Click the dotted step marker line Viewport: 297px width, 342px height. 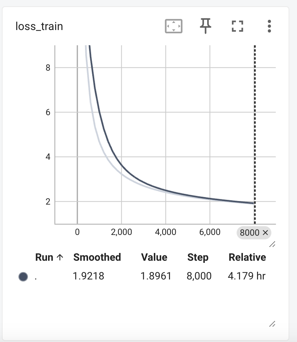point(255,134)
